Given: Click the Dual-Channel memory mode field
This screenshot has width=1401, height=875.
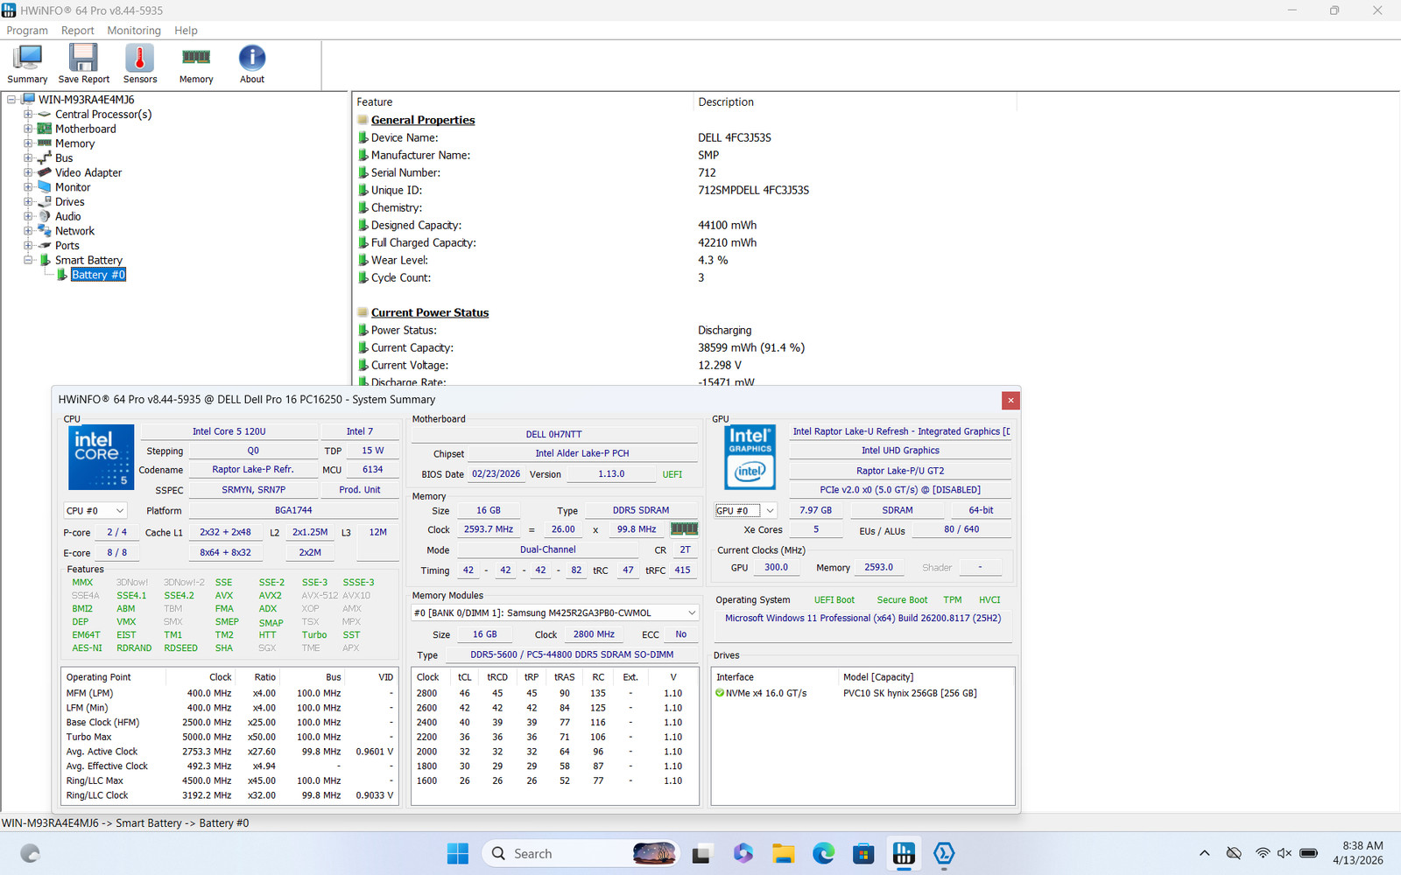Looking at the screenshot, I should click(x=548, y=550).
